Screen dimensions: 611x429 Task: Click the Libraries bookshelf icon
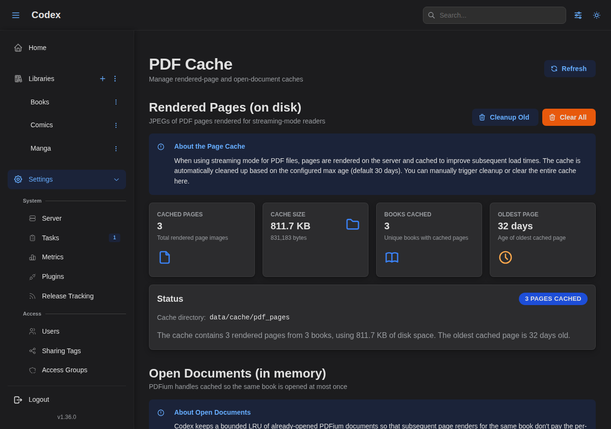pyautogui.click(x=18, y=79)
